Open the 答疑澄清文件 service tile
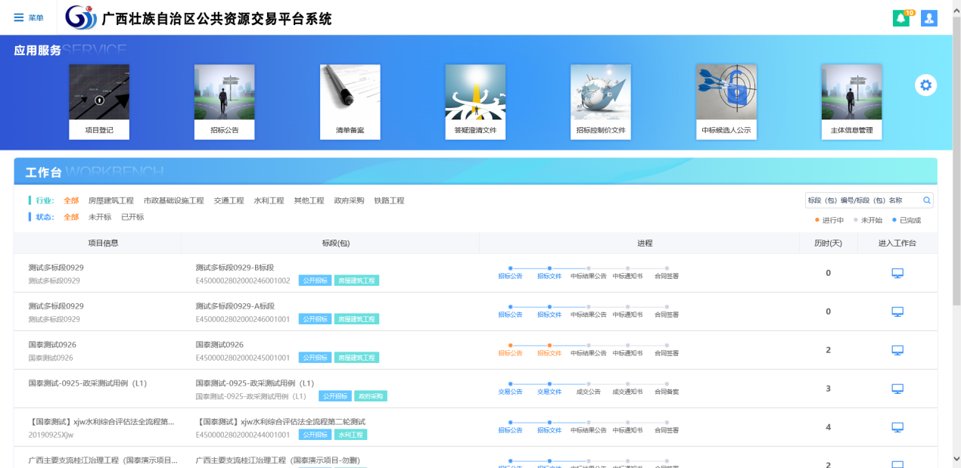 click(x=475, y=101)
